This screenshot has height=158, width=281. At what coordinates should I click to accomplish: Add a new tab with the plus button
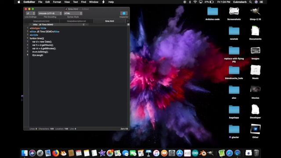coord(128,21)
